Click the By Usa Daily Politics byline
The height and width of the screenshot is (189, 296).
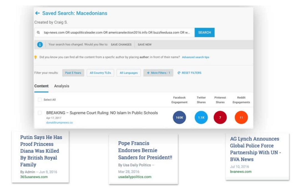click(x=135, y=165)
